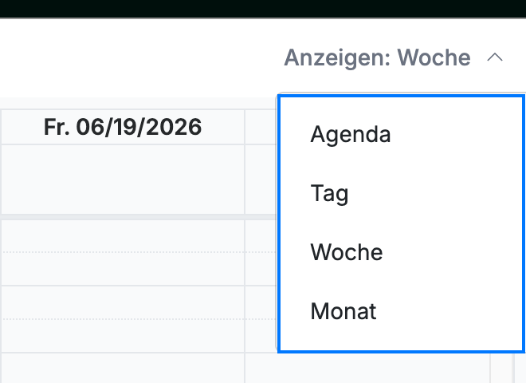
Task: Pick the fourth half-hour slot in Friday column
Action: click(123, 336)
